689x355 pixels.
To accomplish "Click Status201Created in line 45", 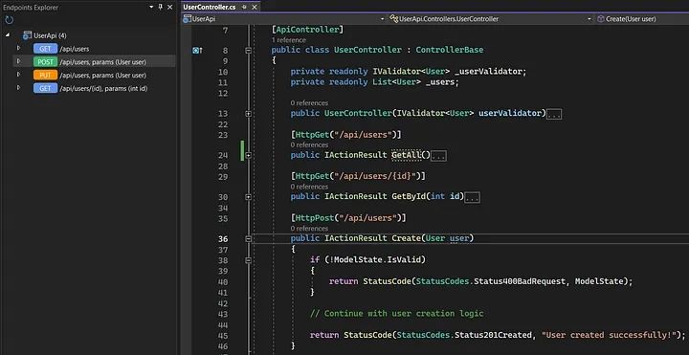I will coord(493,335).
